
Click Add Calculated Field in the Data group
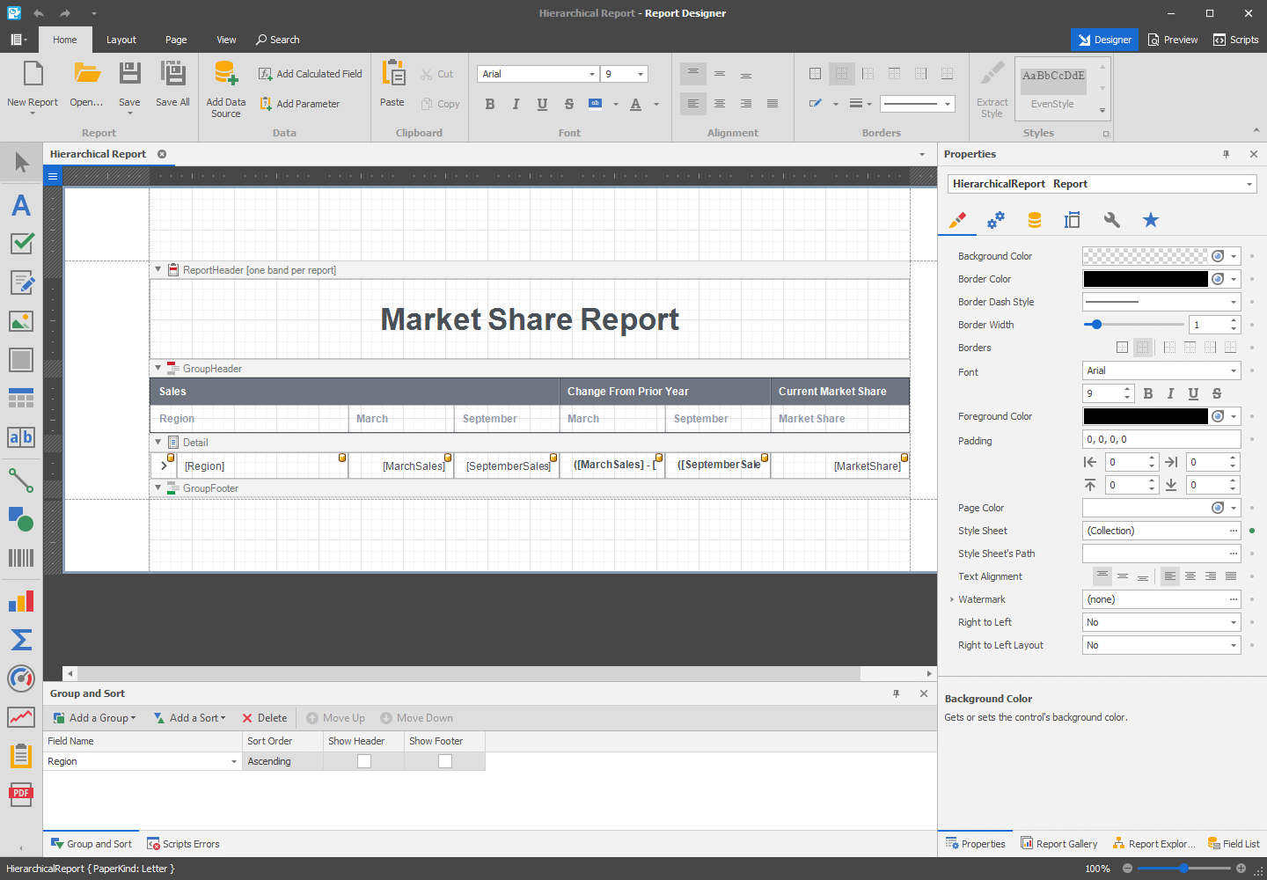tap(310, 73)
